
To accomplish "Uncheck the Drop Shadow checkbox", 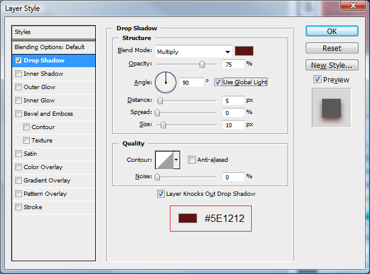I will [18, 61].
